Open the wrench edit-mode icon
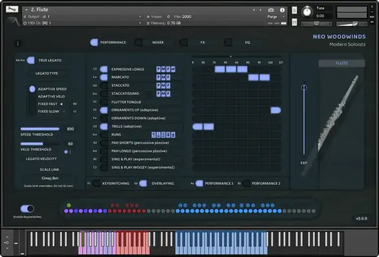 (x=12, y=9)
